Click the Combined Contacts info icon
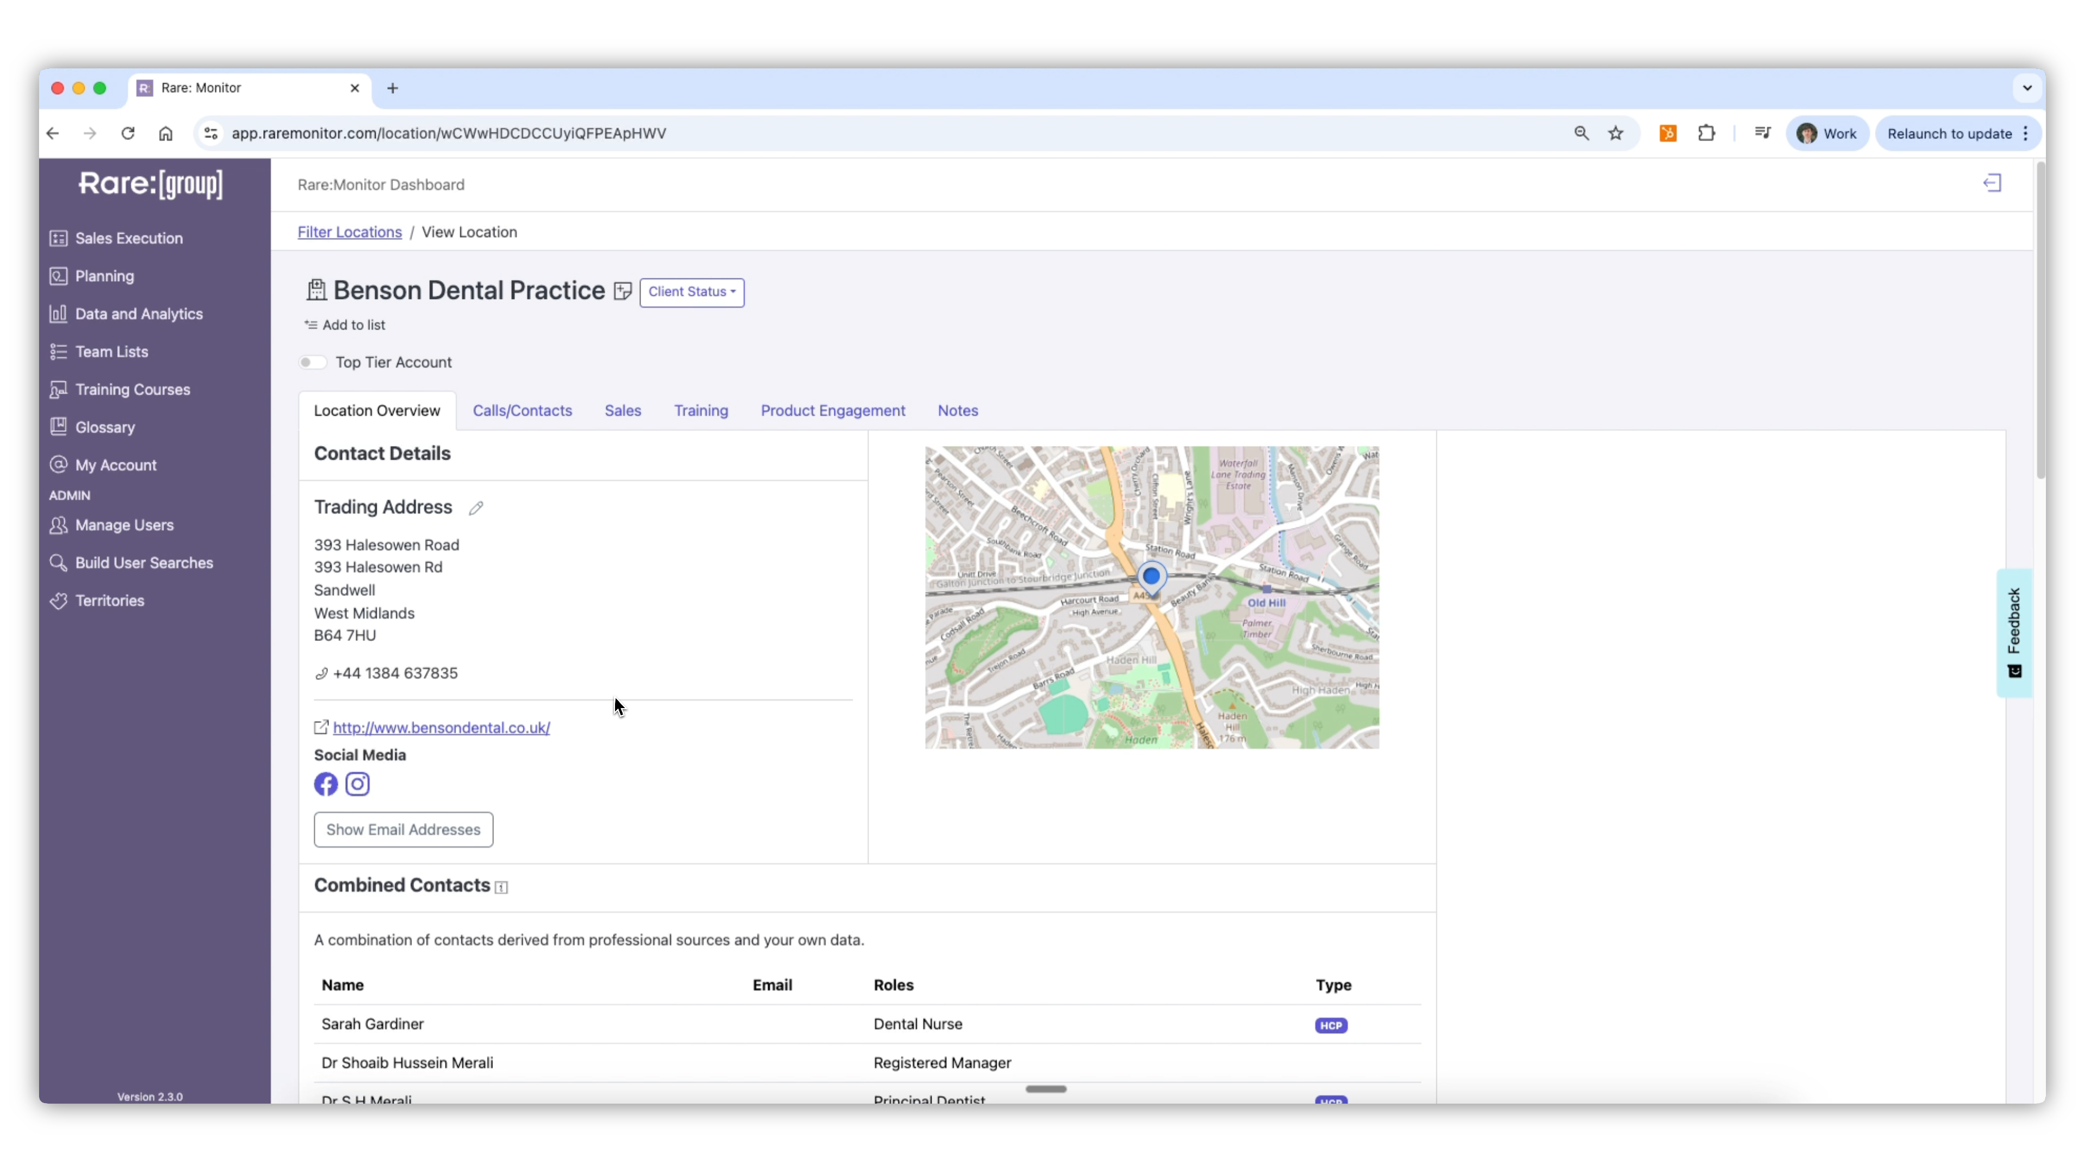The image size is (2085, 1172). point(501,888)
